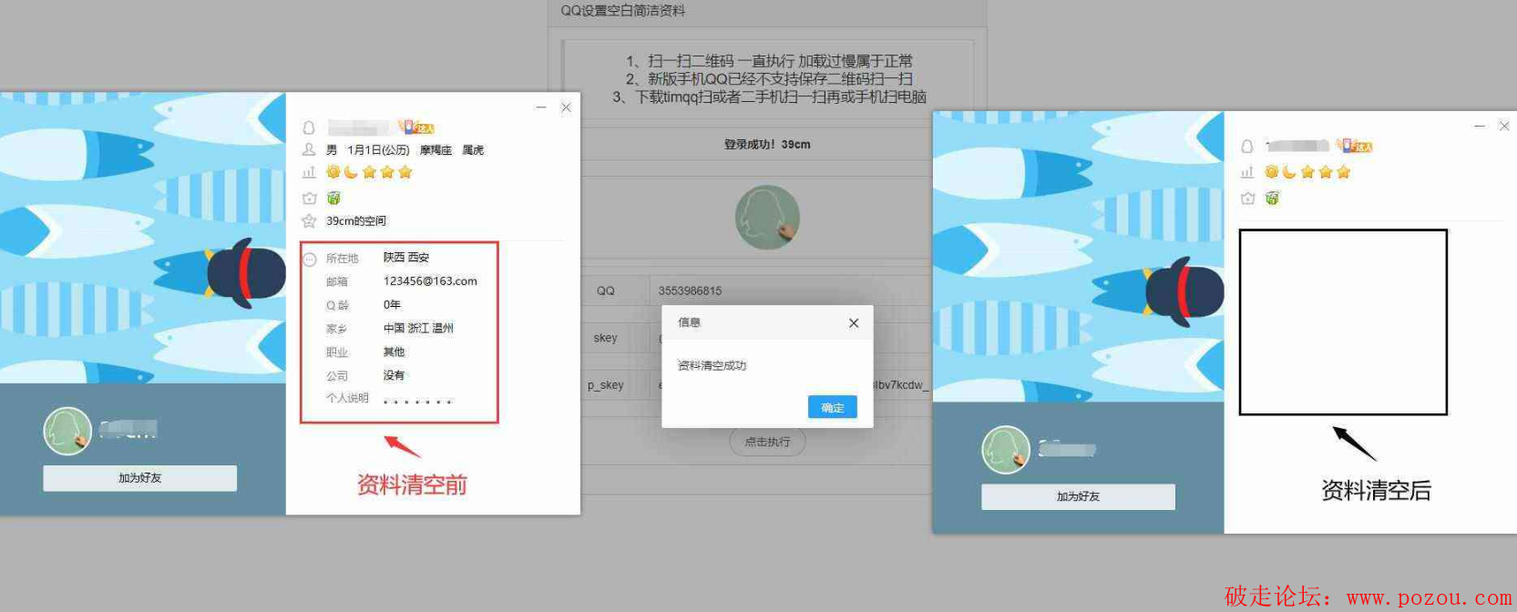Click the level chart icon in left card
The width and height of the screenshot is (1517, 612).
point(309,172)
